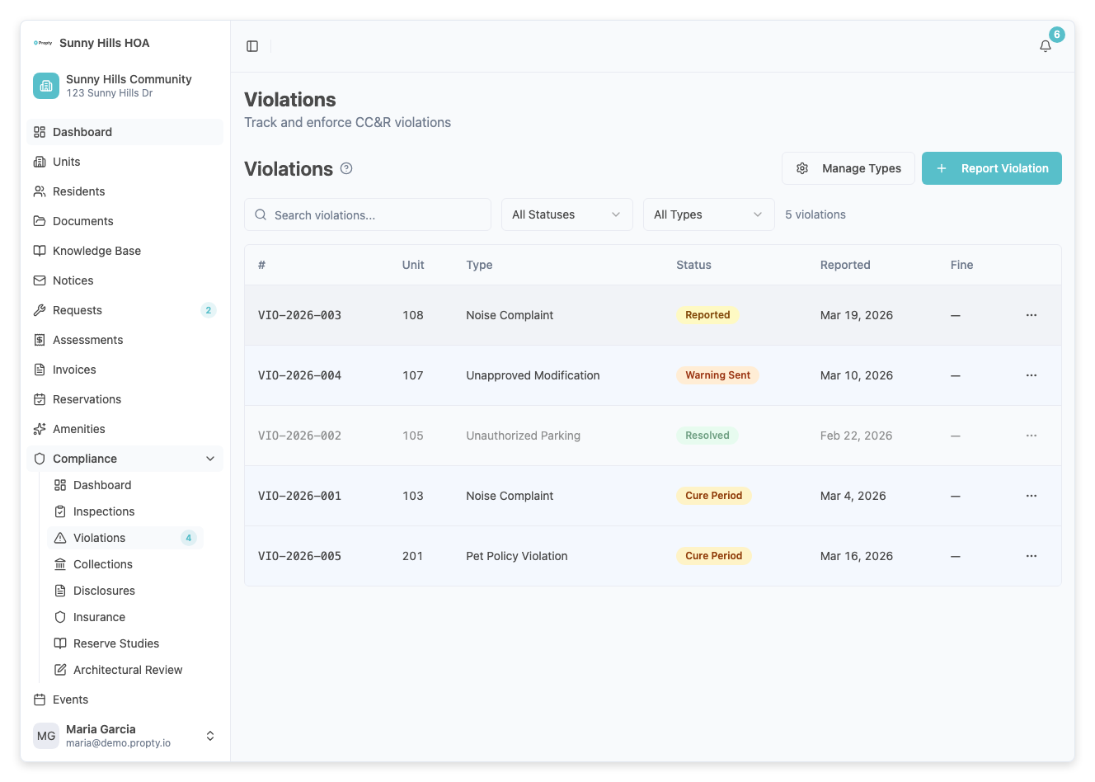The image size is (1095, 782).
Task: Navigate to the Reservations menu item
Action: click(x=86, y=399)
